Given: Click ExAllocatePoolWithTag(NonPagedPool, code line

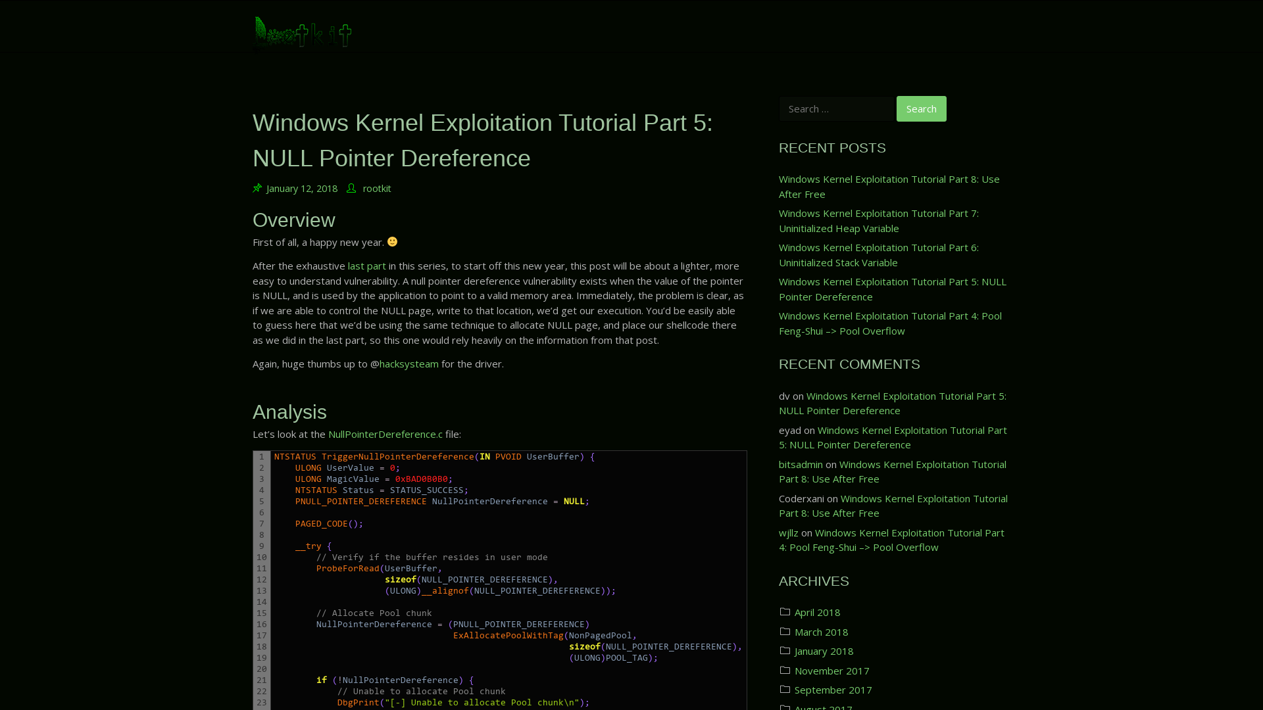Looking at the screenshot, I should pyautogui.click(x=545, y=636).
